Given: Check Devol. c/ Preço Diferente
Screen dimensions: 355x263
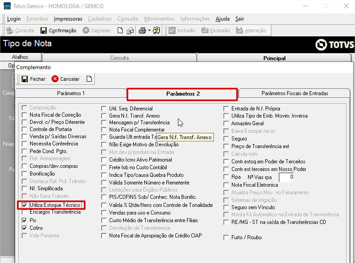Looking at the screenshot, I should point(24,122).
